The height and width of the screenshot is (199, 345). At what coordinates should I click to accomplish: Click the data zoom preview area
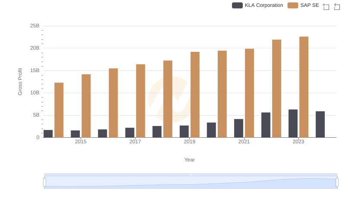(191, 183)
